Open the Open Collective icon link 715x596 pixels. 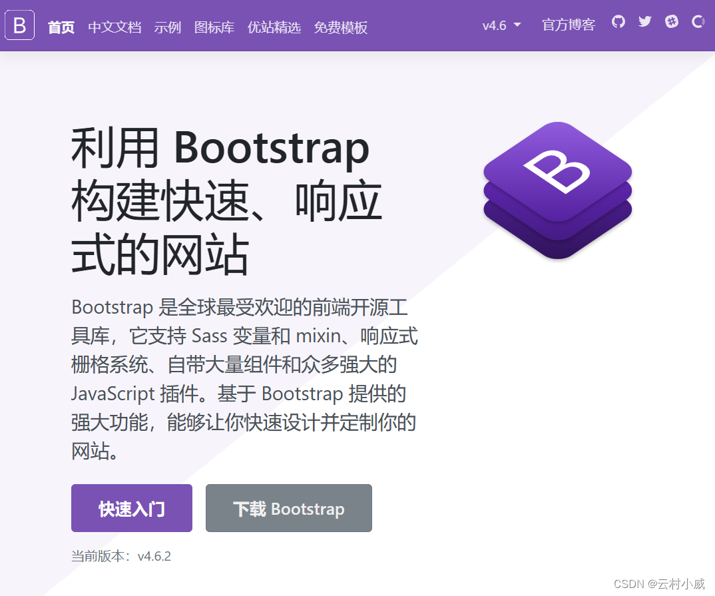point(698,21)
